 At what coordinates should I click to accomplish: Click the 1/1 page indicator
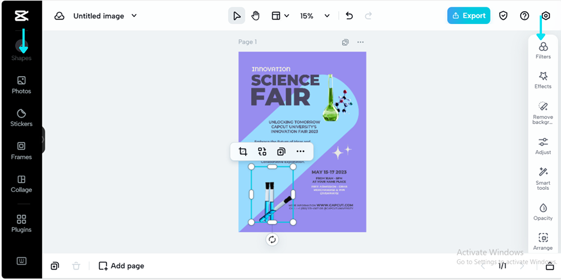point(502,265)
